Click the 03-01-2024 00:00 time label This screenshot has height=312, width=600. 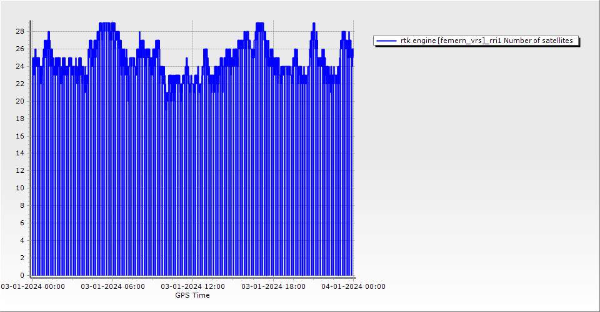pyautogui.click(x=32, y=286)
